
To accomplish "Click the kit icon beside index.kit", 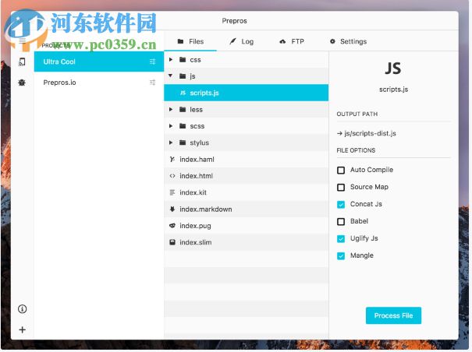I will 172,192.
